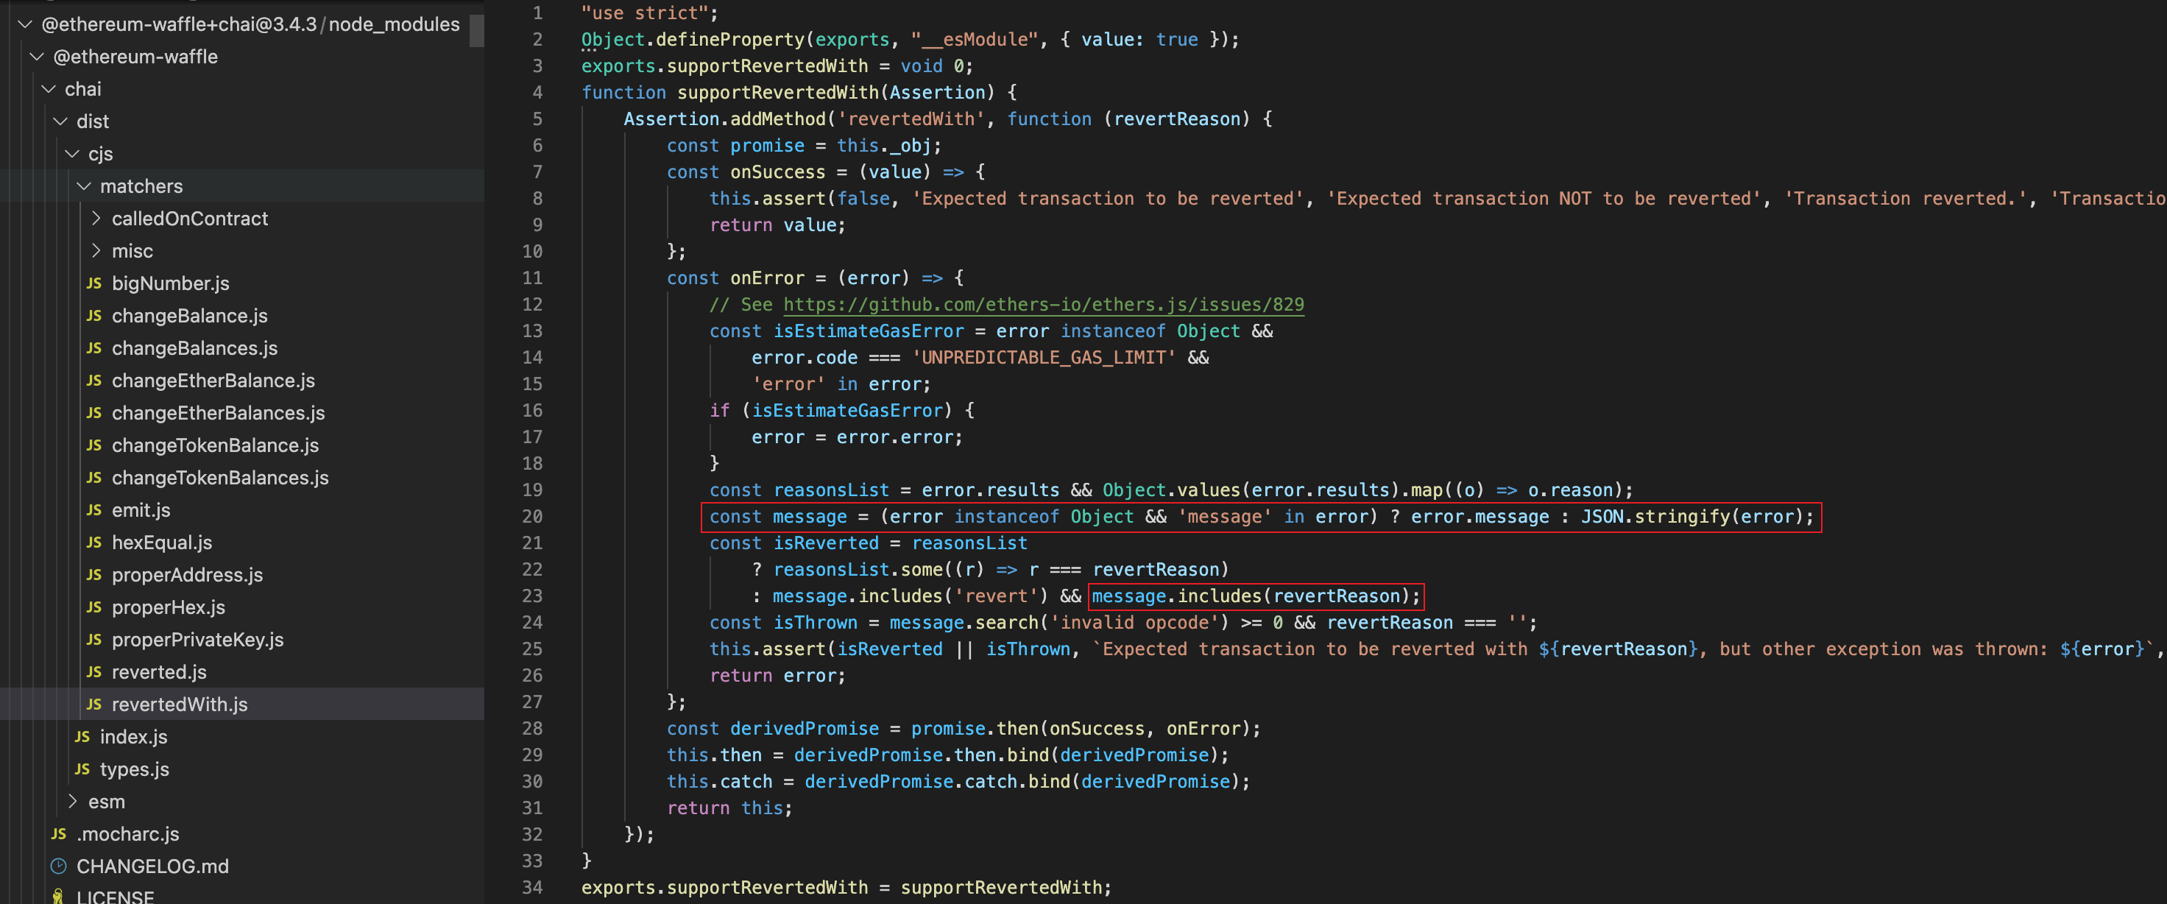This screenshot has height=904, width=2167.
Task: Collapse the matchers folder
Action: point(83,186)
